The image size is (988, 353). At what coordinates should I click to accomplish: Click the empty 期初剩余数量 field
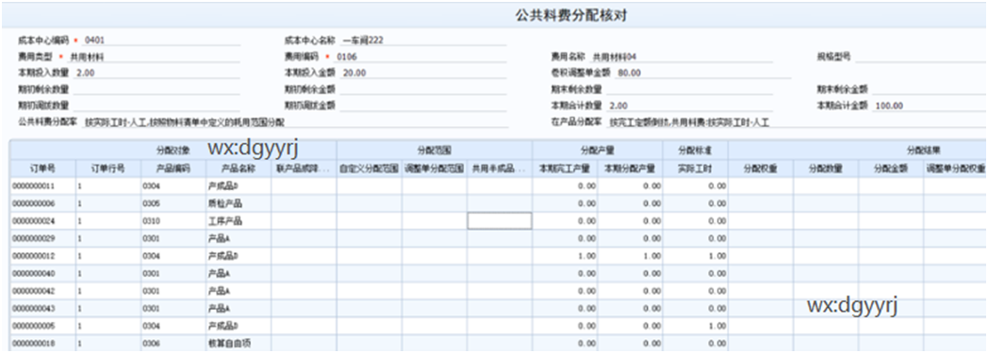point(156,89)
